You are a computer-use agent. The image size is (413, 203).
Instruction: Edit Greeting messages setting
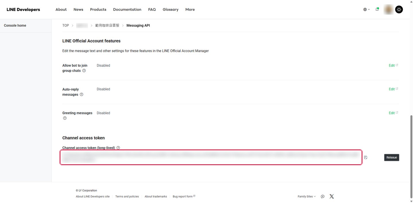pos(393,113)
